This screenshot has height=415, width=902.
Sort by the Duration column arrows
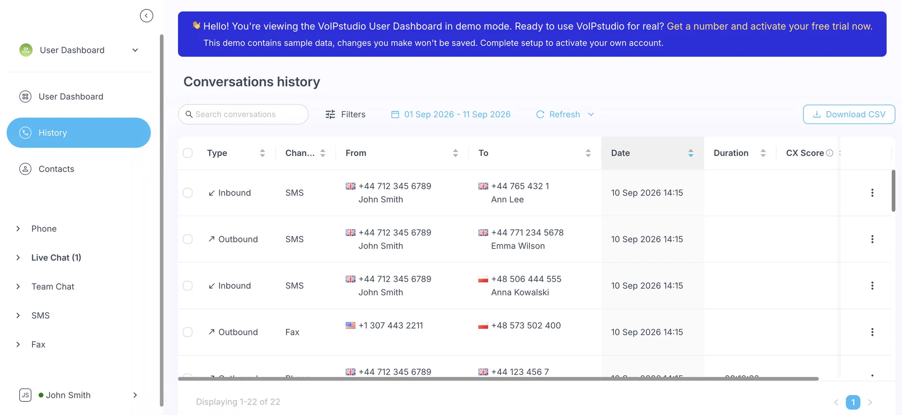point(763,153)
